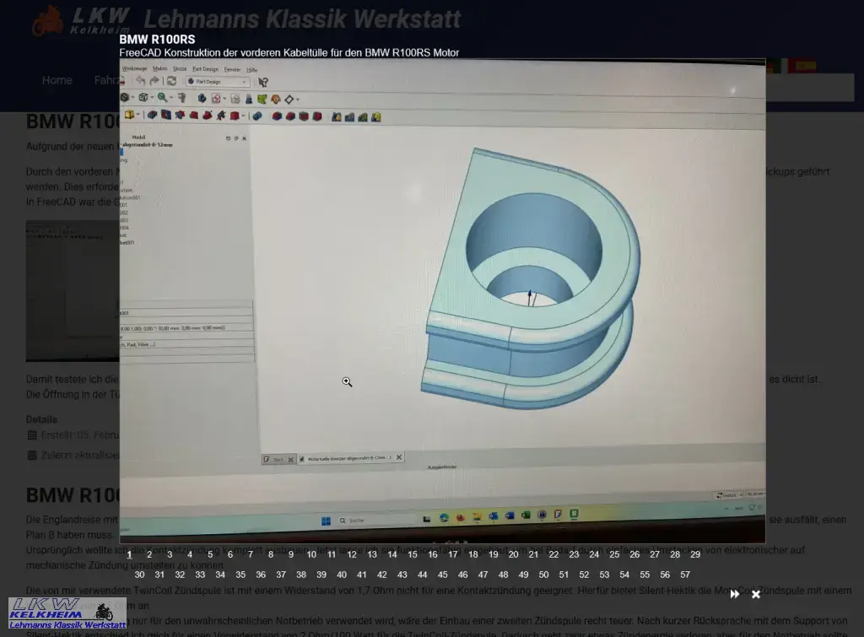
Task: Go to gallery image number 29
Action: click(695, 554)
